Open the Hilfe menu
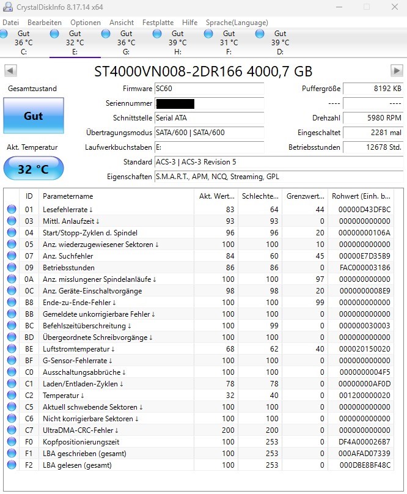The height and width of the screenshot is (494, 407). click(x=189, y=23)
